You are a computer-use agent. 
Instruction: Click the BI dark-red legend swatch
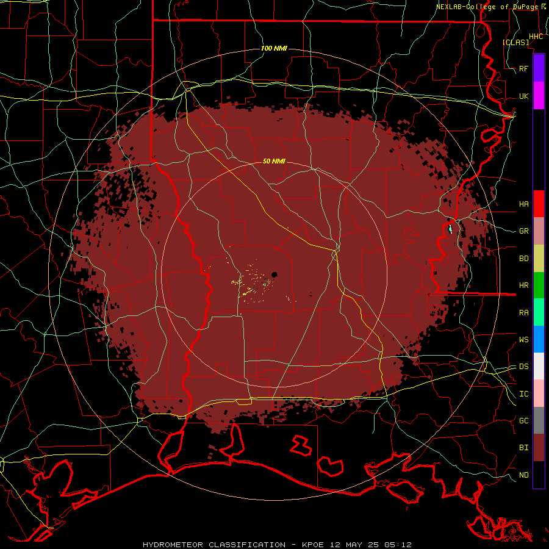point(539,448)
